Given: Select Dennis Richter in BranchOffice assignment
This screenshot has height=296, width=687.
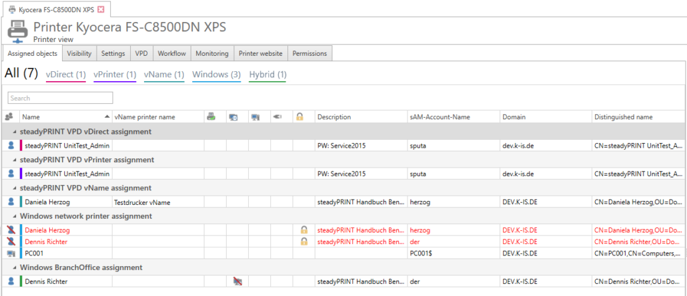Looking at the screenshot, I should (x=66, y=281).
